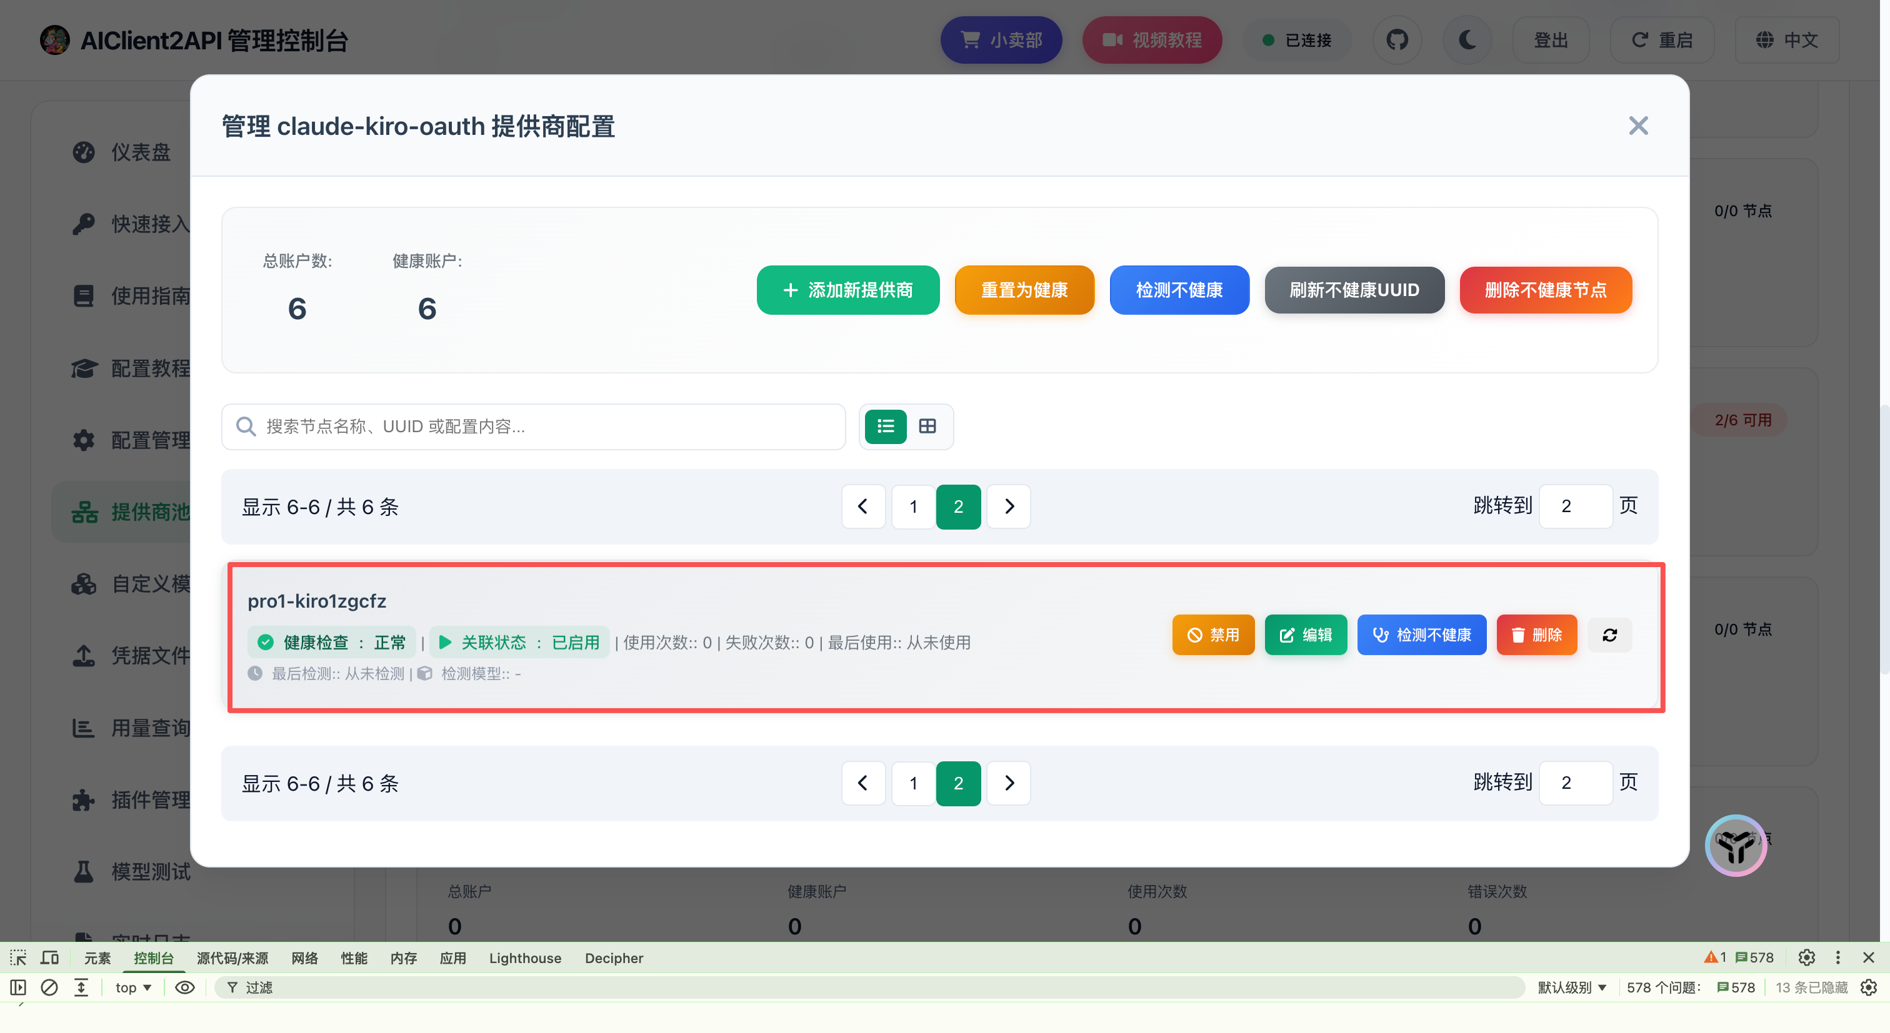1890x1033 pixels.
Task: Go to next page in top pagination
Action: (x=1009, y=506)
